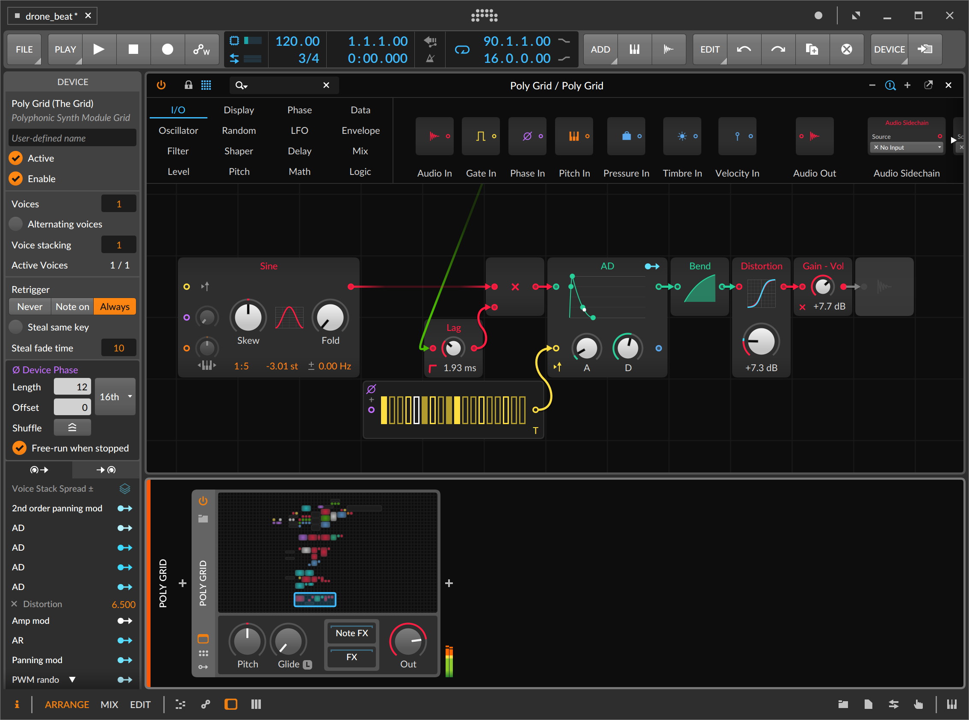Click the lock icon in Grid header
969x720 pixels.
click(x=188, y=85)
